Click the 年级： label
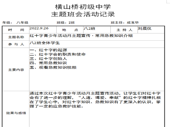Viewport: 170px width, 127px height. pyautogui.click(x=7, y=23)
